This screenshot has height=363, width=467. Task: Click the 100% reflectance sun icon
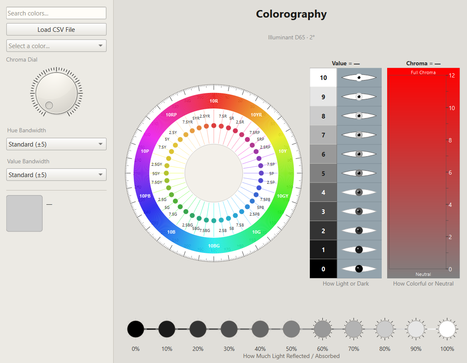(x=447, y=329)
